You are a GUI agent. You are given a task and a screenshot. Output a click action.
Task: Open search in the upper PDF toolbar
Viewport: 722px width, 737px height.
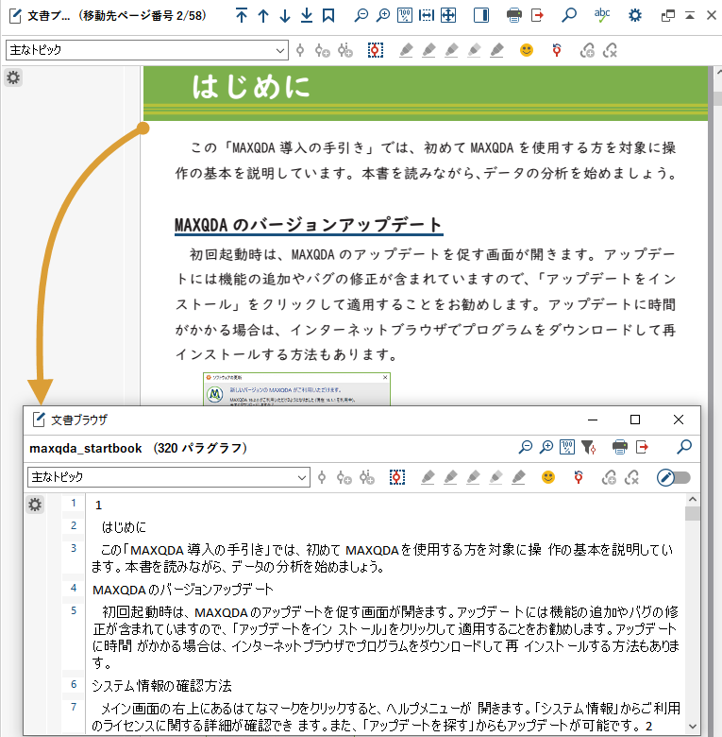[569, 15]
